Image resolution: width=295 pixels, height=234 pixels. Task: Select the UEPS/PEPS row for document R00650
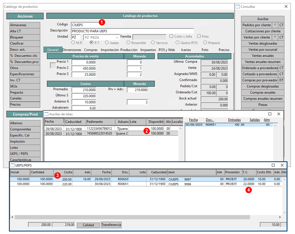[x=146, y=179]
